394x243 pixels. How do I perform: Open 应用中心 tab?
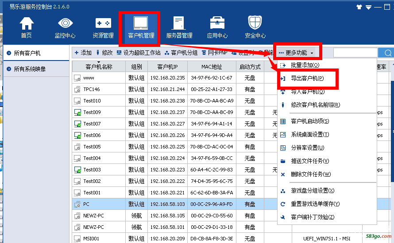pos(217,27)
